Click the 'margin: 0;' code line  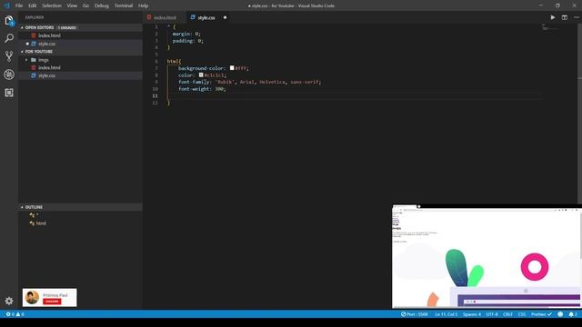[186, 34]
